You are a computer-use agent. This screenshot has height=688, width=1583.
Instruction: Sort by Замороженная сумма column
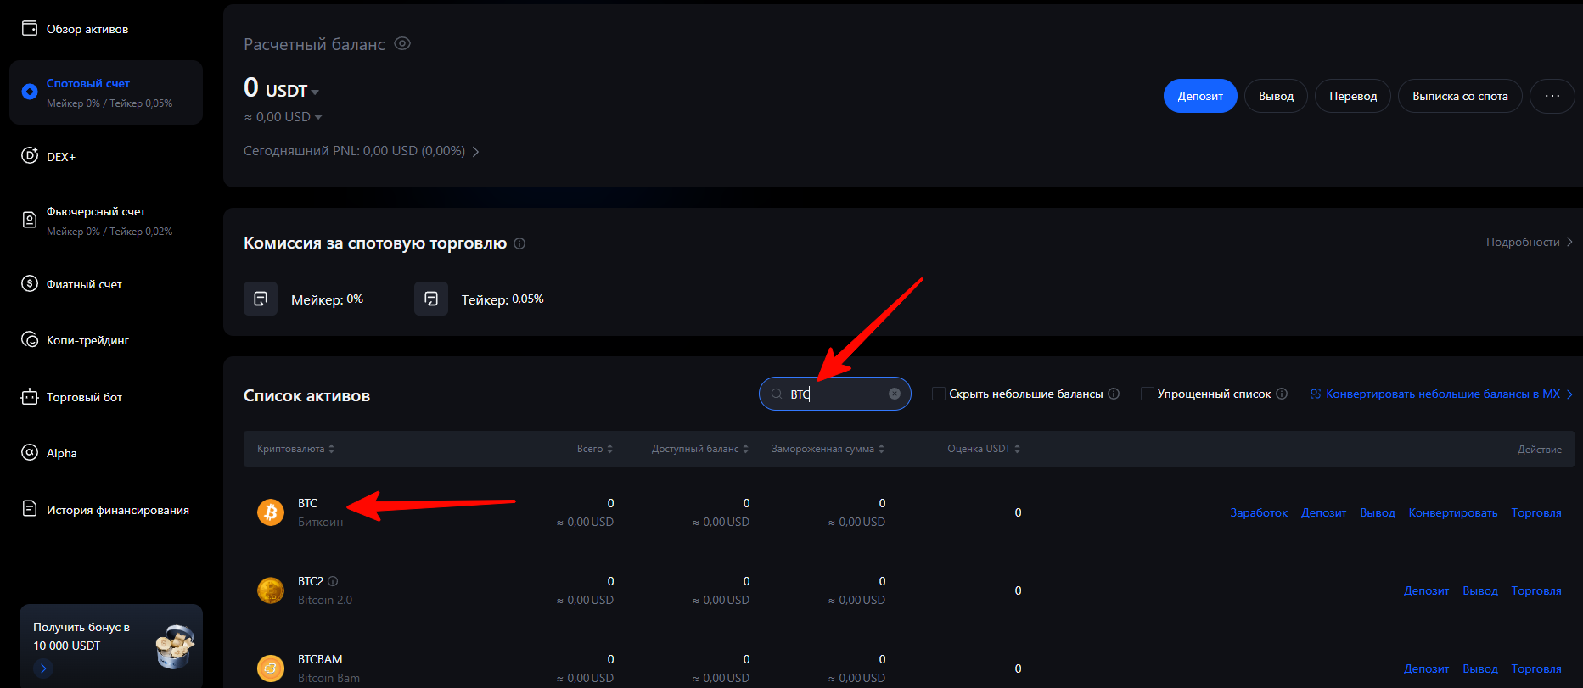pos(828,449)
